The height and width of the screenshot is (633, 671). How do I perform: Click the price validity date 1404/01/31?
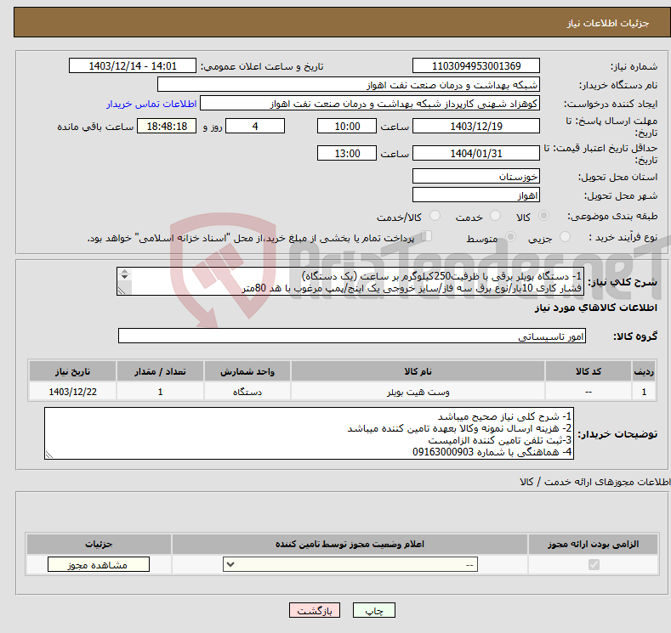476,153
